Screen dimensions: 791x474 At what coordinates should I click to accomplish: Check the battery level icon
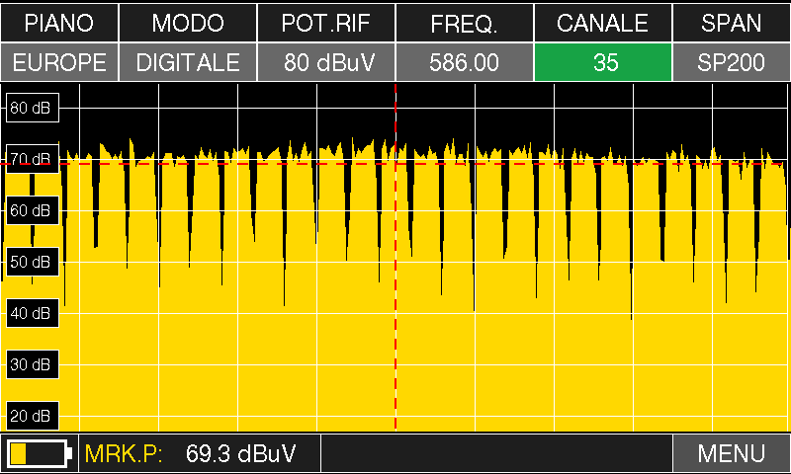40,453
